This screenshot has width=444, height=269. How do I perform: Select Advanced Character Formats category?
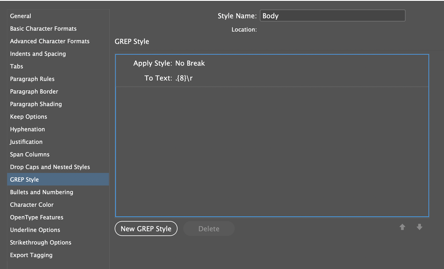(58, 41)
